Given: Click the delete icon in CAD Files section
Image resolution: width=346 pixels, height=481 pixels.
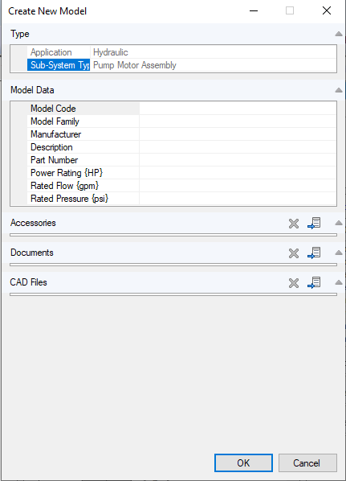Looking at the screenshot, I should 294,283.
